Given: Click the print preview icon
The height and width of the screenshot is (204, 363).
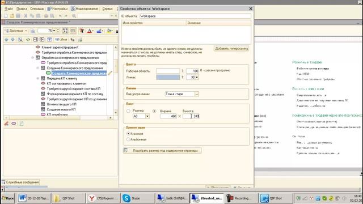Looking at the screenshot, I should 52,16.
